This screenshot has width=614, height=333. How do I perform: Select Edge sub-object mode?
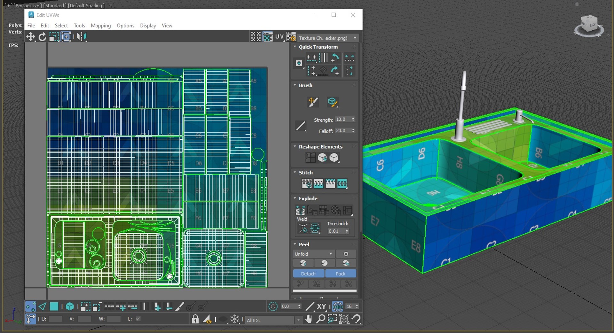coord(42,306)
